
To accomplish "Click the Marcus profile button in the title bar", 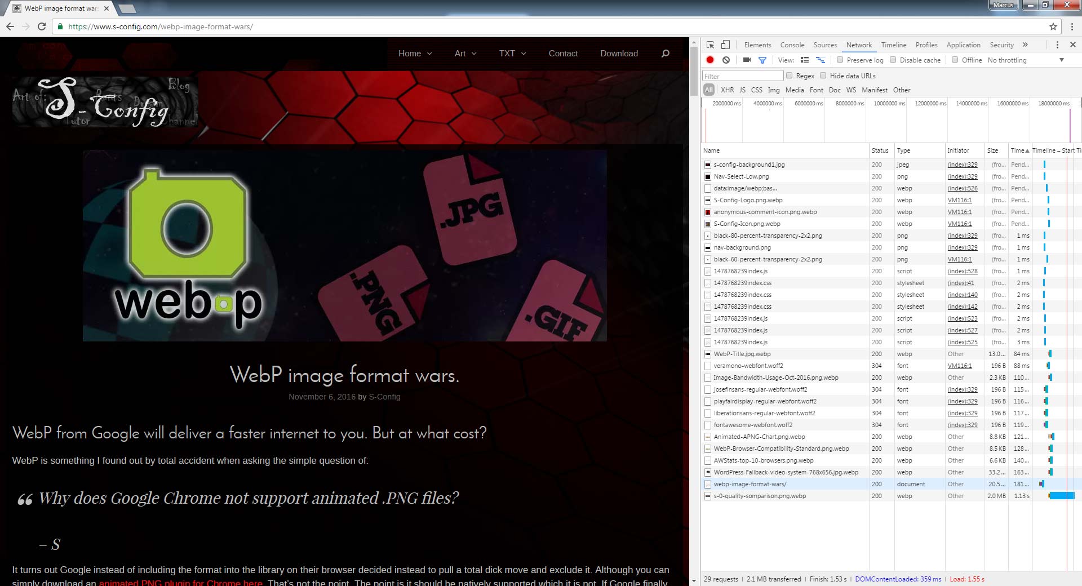I will 1003,5.
